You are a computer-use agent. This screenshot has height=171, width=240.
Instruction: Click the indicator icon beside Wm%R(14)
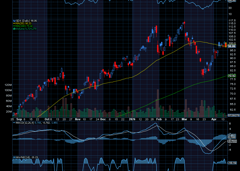click(14, 157)
